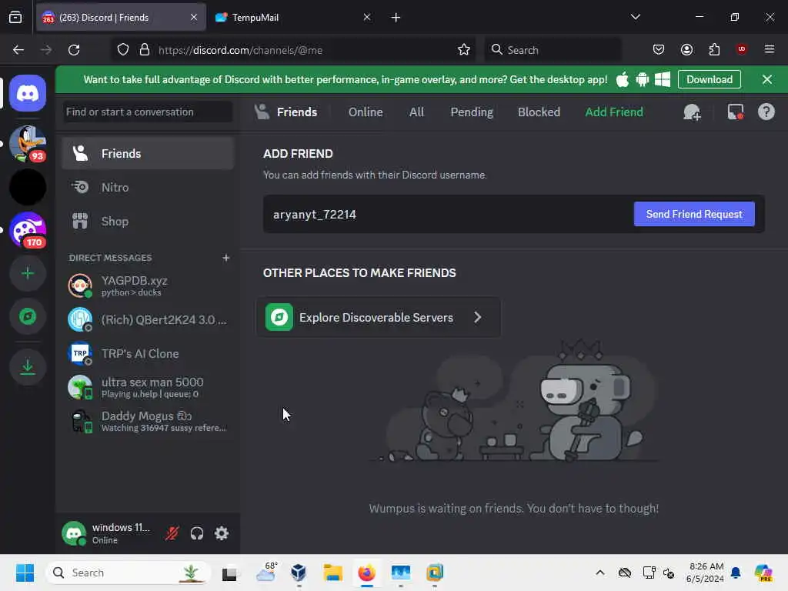Open DM with (Rich) QBert2K24 3.0
The image size is (788, 591).
pyautogui.click(x=148, y=319)
